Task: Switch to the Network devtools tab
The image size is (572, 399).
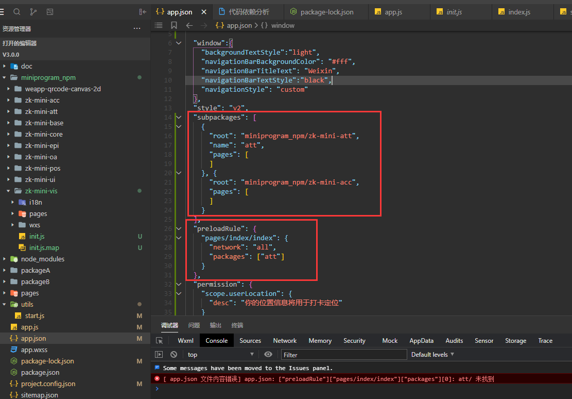Action: pyautogui.click(x=285, y=341)
